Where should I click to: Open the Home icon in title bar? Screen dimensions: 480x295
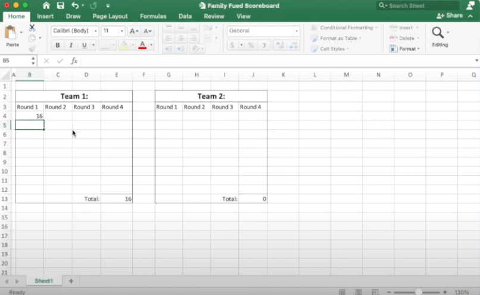coord(46,5)
